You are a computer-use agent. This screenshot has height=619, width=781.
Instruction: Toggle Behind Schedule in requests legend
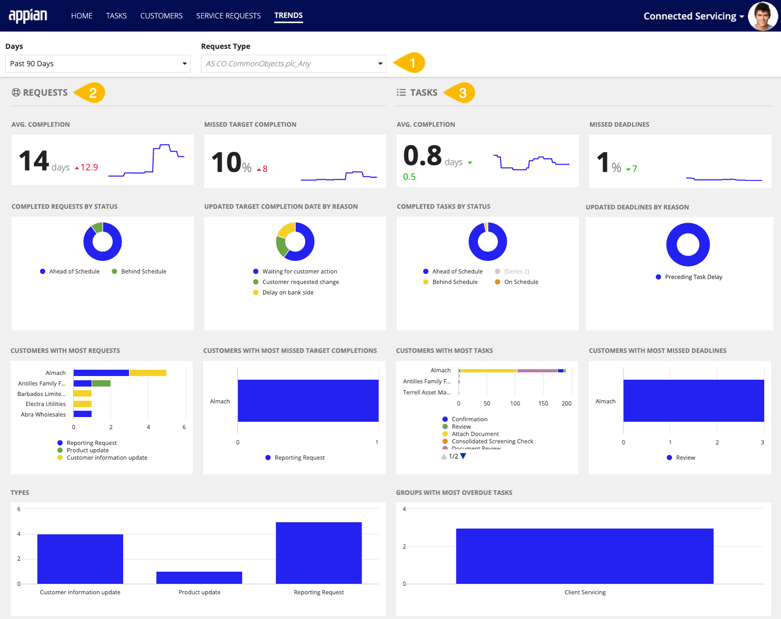pyautogui.click(x=139, y=271)
